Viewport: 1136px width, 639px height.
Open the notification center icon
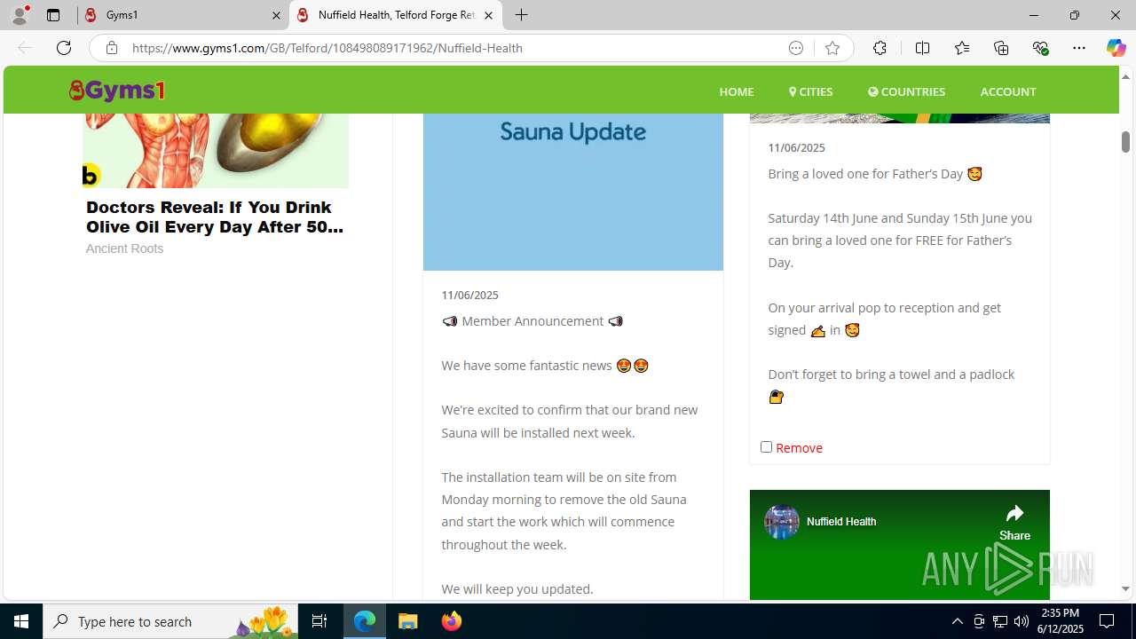click(x=1108, y=621)
